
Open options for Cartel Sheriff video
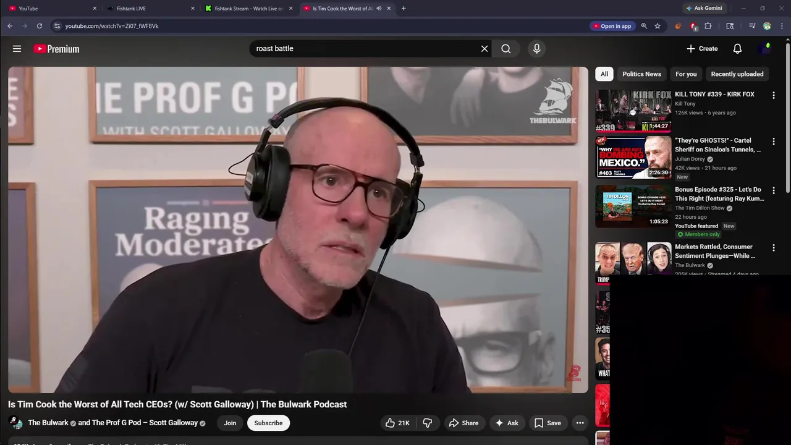[773, 142]
